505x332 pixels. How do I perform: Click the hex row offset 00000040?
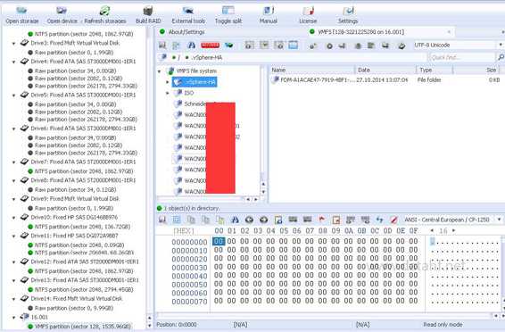point(189,276)
